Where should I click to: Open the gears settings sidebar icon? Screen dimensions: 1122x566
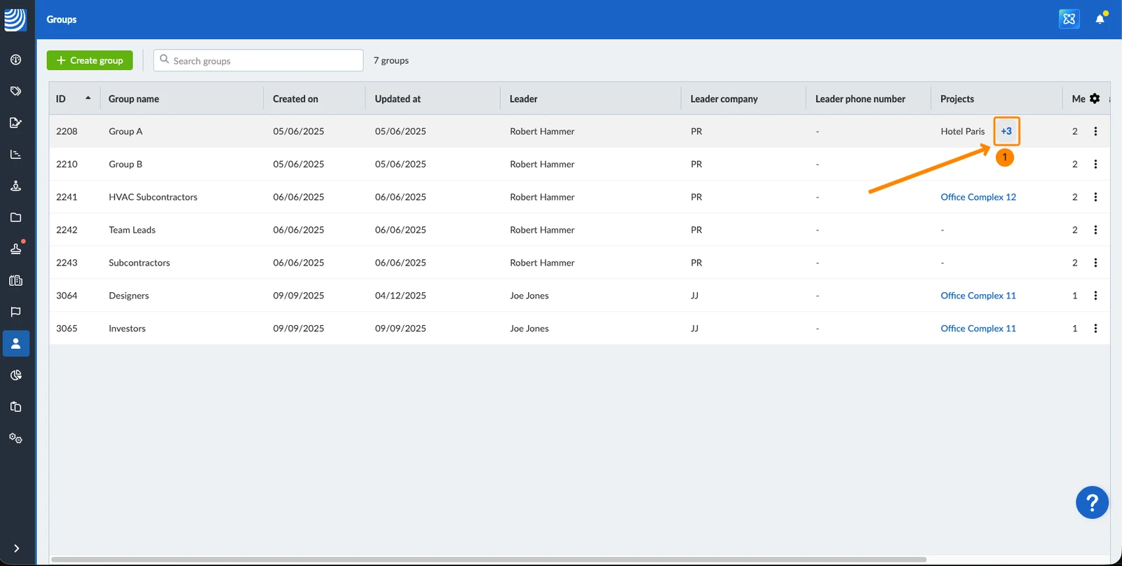15,439
